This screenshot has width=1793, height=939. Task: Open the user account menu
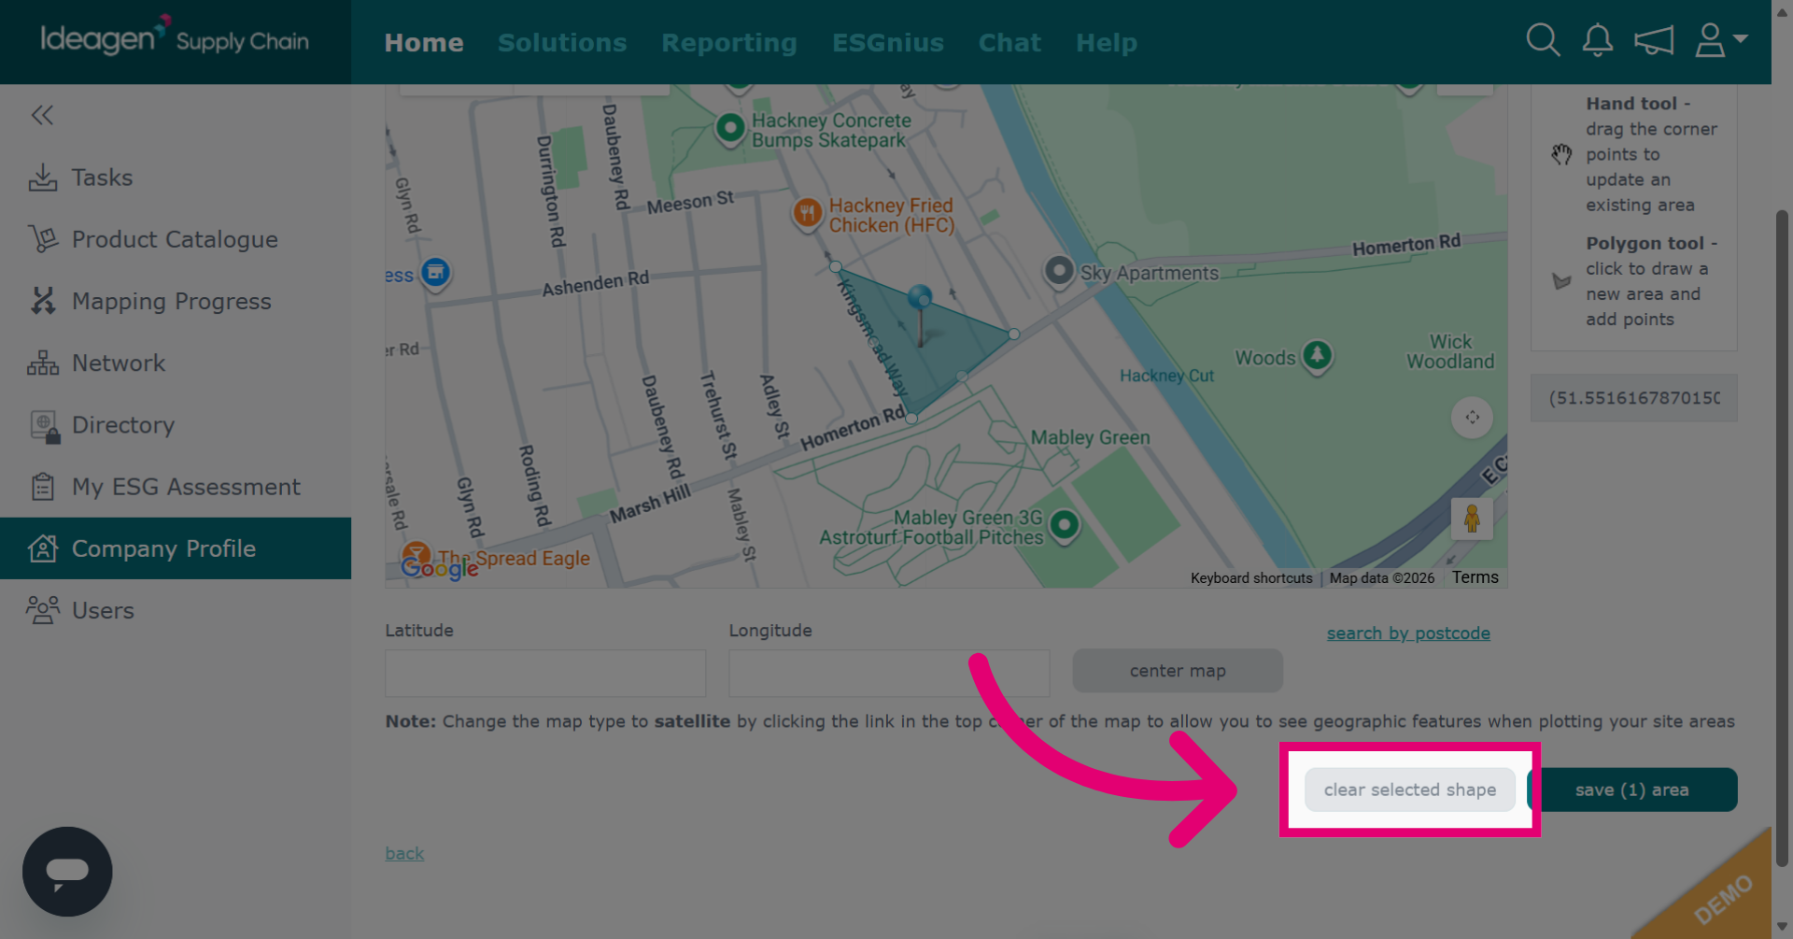point(1720,40)
